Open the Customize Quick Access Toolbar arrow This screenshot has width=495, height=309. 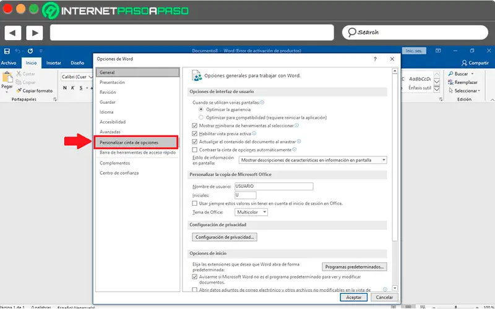(x=41, y=51)
